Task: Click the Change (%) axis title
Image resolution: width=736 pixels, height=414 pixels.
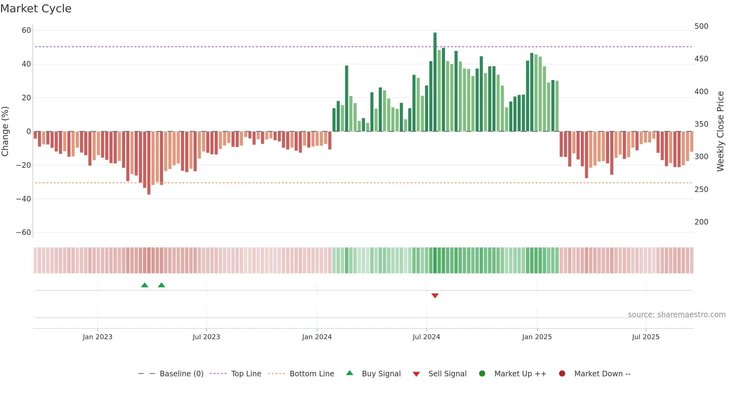Action: pos(5,131)
